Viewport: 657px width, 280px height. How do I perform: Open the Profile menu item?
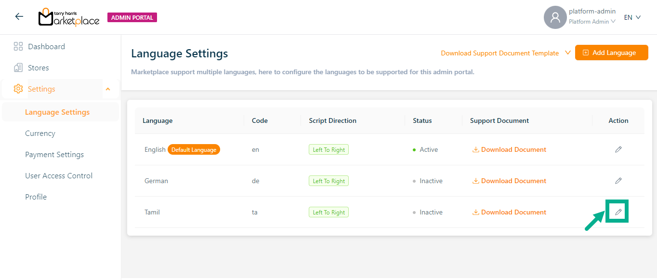[36, 197]
